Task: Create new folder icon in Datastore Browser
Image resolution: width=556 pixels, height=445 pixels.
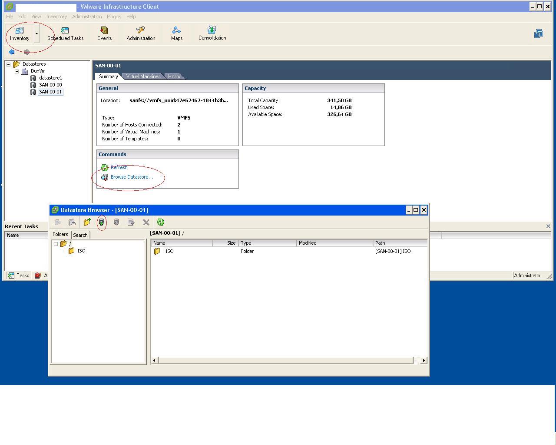Action: pos(87,222)
